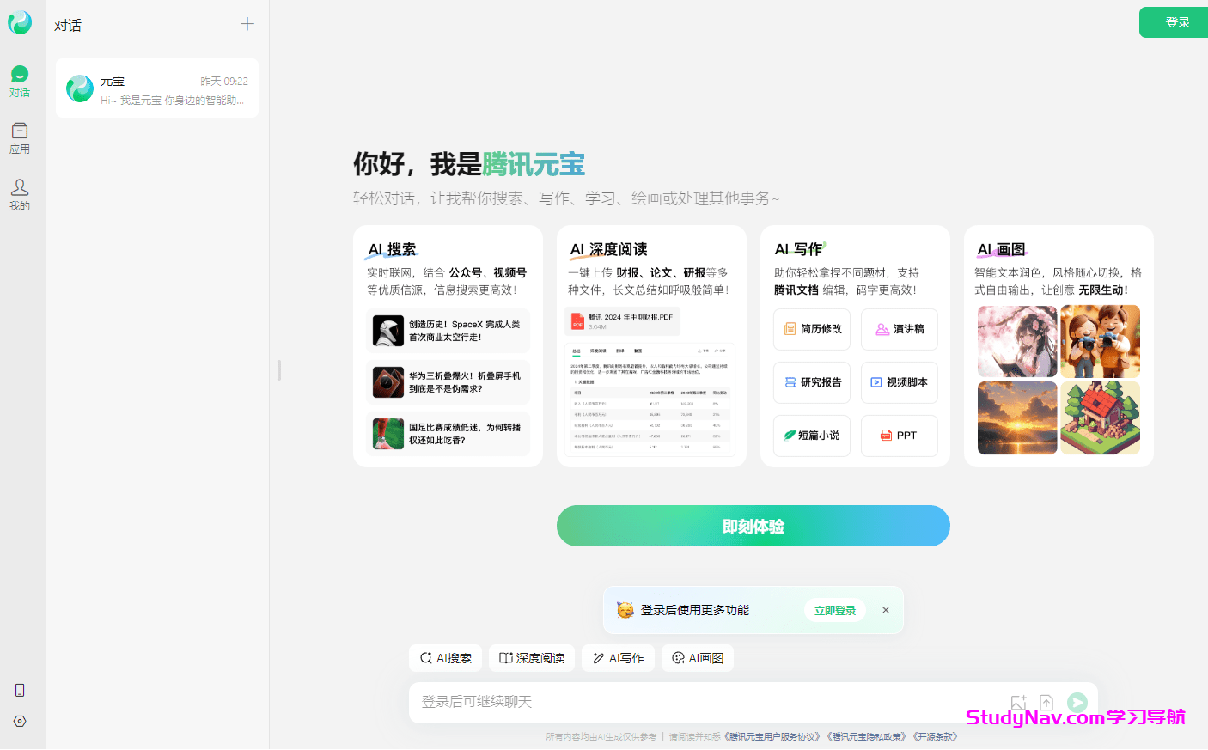Click the 元宝 avatar in chat list
Image resolution: width=1208 pixels, height=750 pixels.
tap(80, 88)
